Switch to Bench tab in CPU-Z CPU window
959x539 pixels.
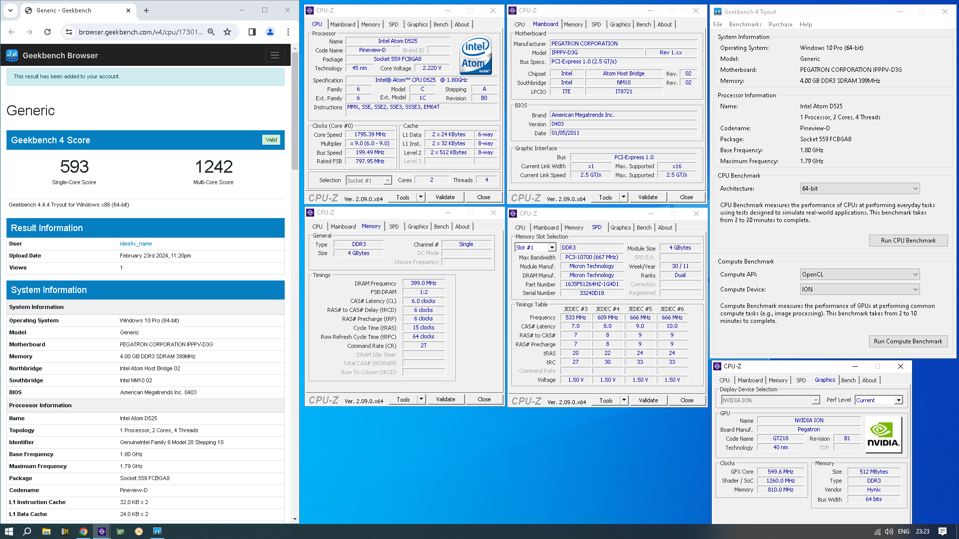tap(441, 24)
